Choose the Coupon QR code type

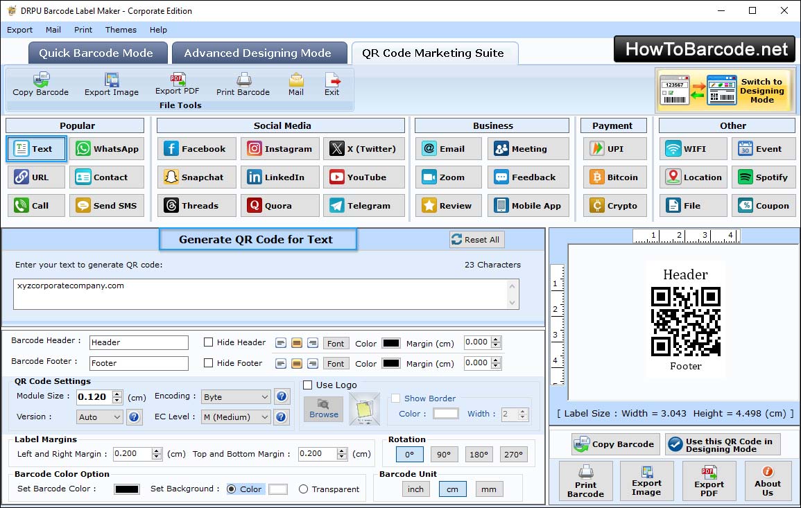[x=764, y=206]
